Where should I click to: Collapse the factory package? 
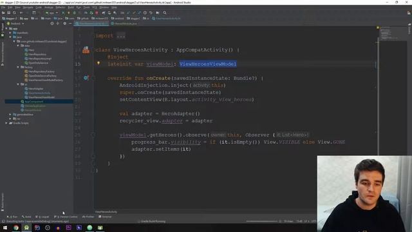[x=18, y=67]
